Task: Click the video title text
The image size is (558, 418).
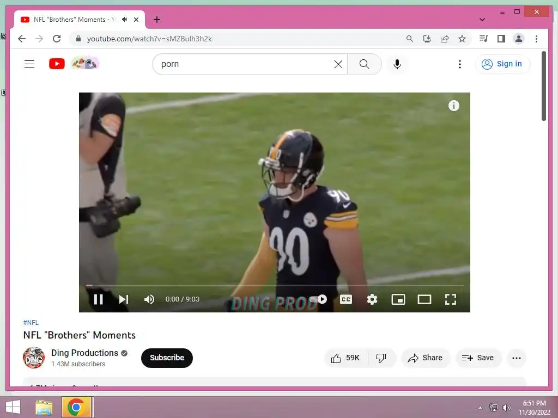Action: tap(80, 335)
